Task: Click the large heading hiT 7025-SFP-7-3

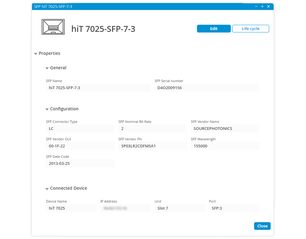Action: (103, 29)
